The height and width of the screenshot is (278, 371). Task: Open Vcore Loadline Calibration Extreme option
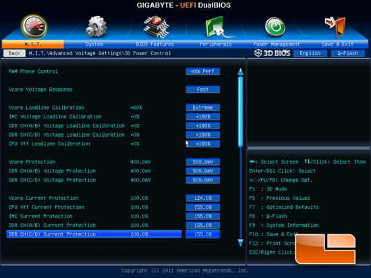(203, 108)
